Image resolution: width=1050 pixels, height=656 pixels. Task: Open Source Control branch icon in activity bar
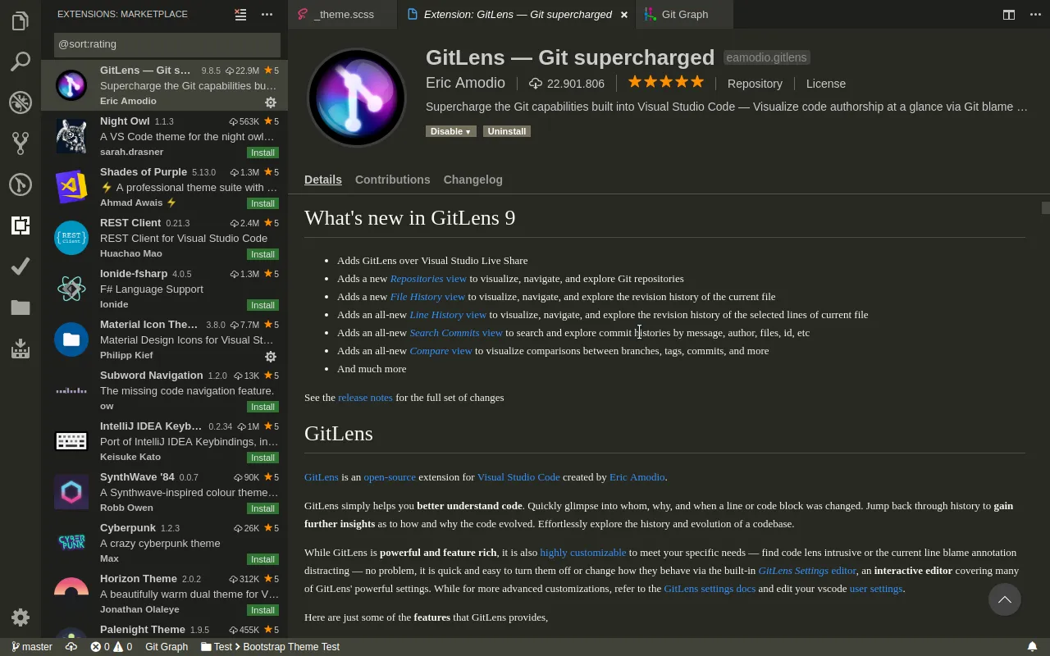[x=21, y=143]
